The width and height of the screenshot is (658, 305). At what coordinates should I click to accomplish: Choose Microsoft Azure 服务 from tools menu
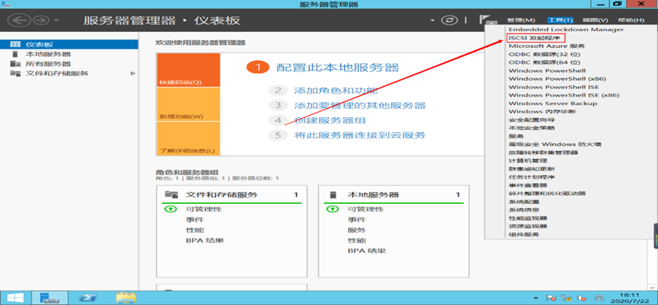point(546,46)
